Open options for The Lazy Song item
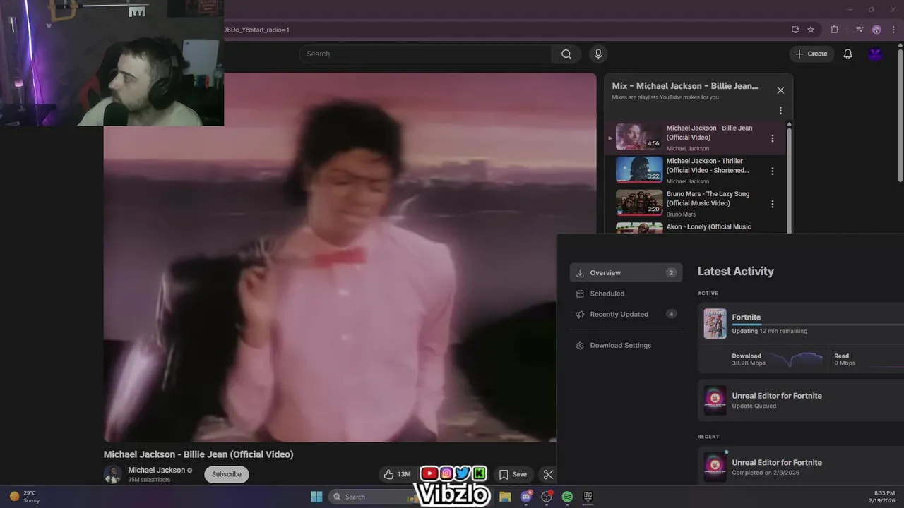This screenshot has height=508, width=904. coord(772,204)
